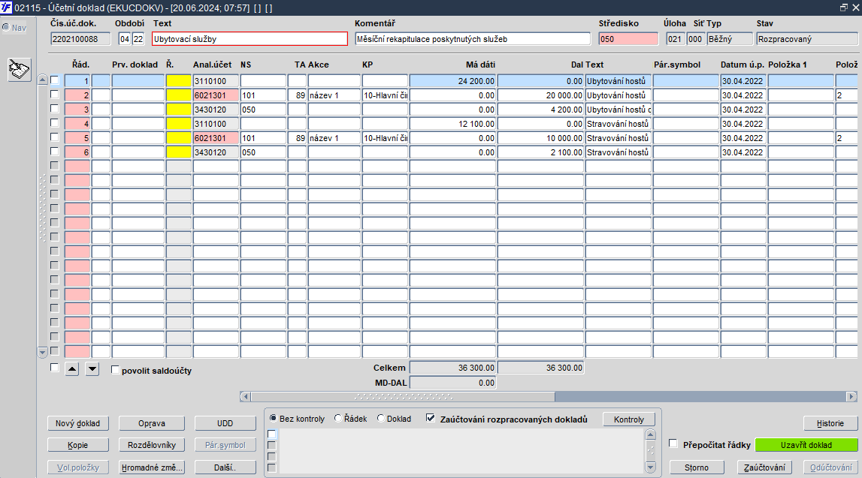
Task: Click yellow Ř. cell in row 3
Action: 179,110
